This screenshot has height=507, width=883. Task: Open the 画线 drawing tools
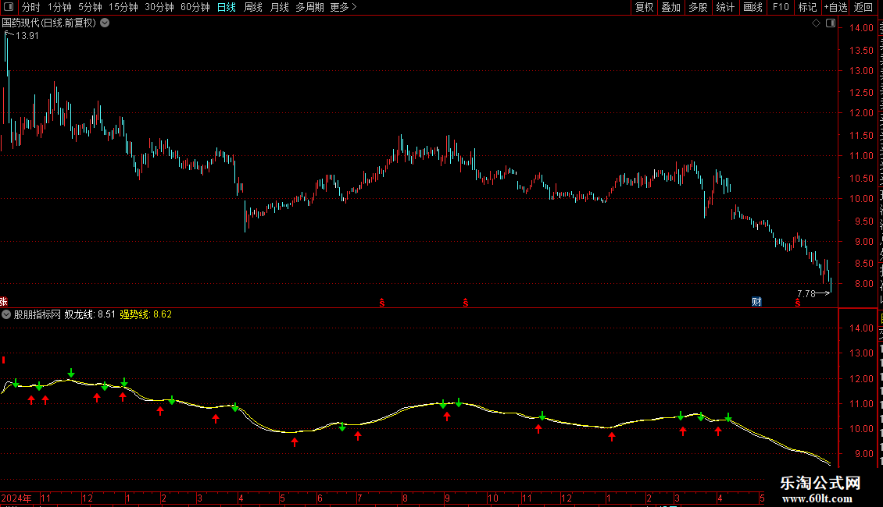pos(753,7)
